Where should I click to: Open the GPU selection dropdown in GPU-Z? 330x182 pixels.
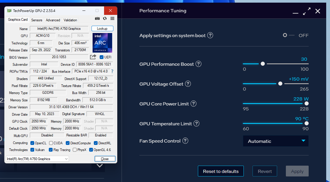point(37,159)
